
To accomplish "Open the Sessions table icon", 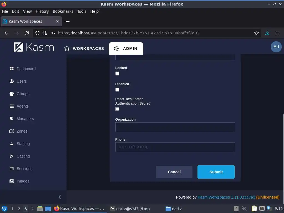I will coord(12,169).
